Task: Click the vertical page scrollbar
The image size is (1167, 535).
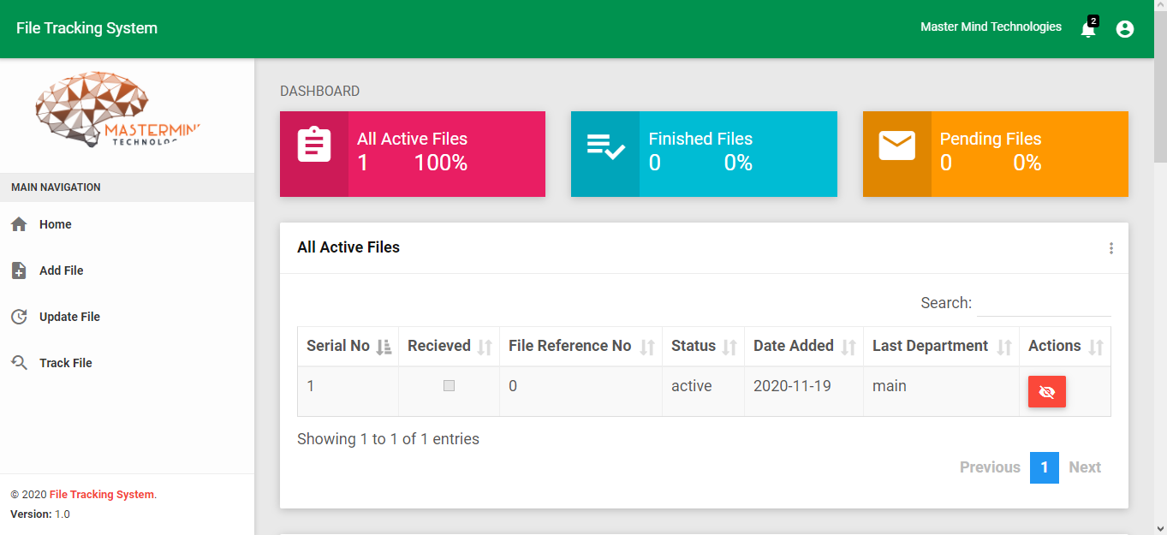Action: [1160, 257]
